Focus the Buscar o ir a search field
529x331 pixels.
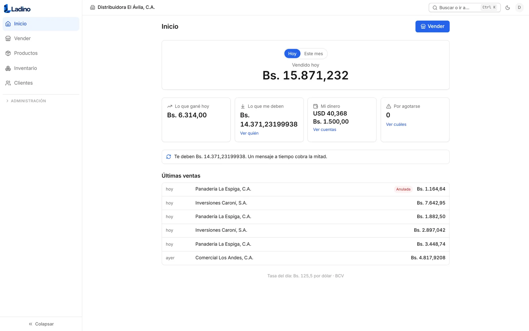(465, 8)
